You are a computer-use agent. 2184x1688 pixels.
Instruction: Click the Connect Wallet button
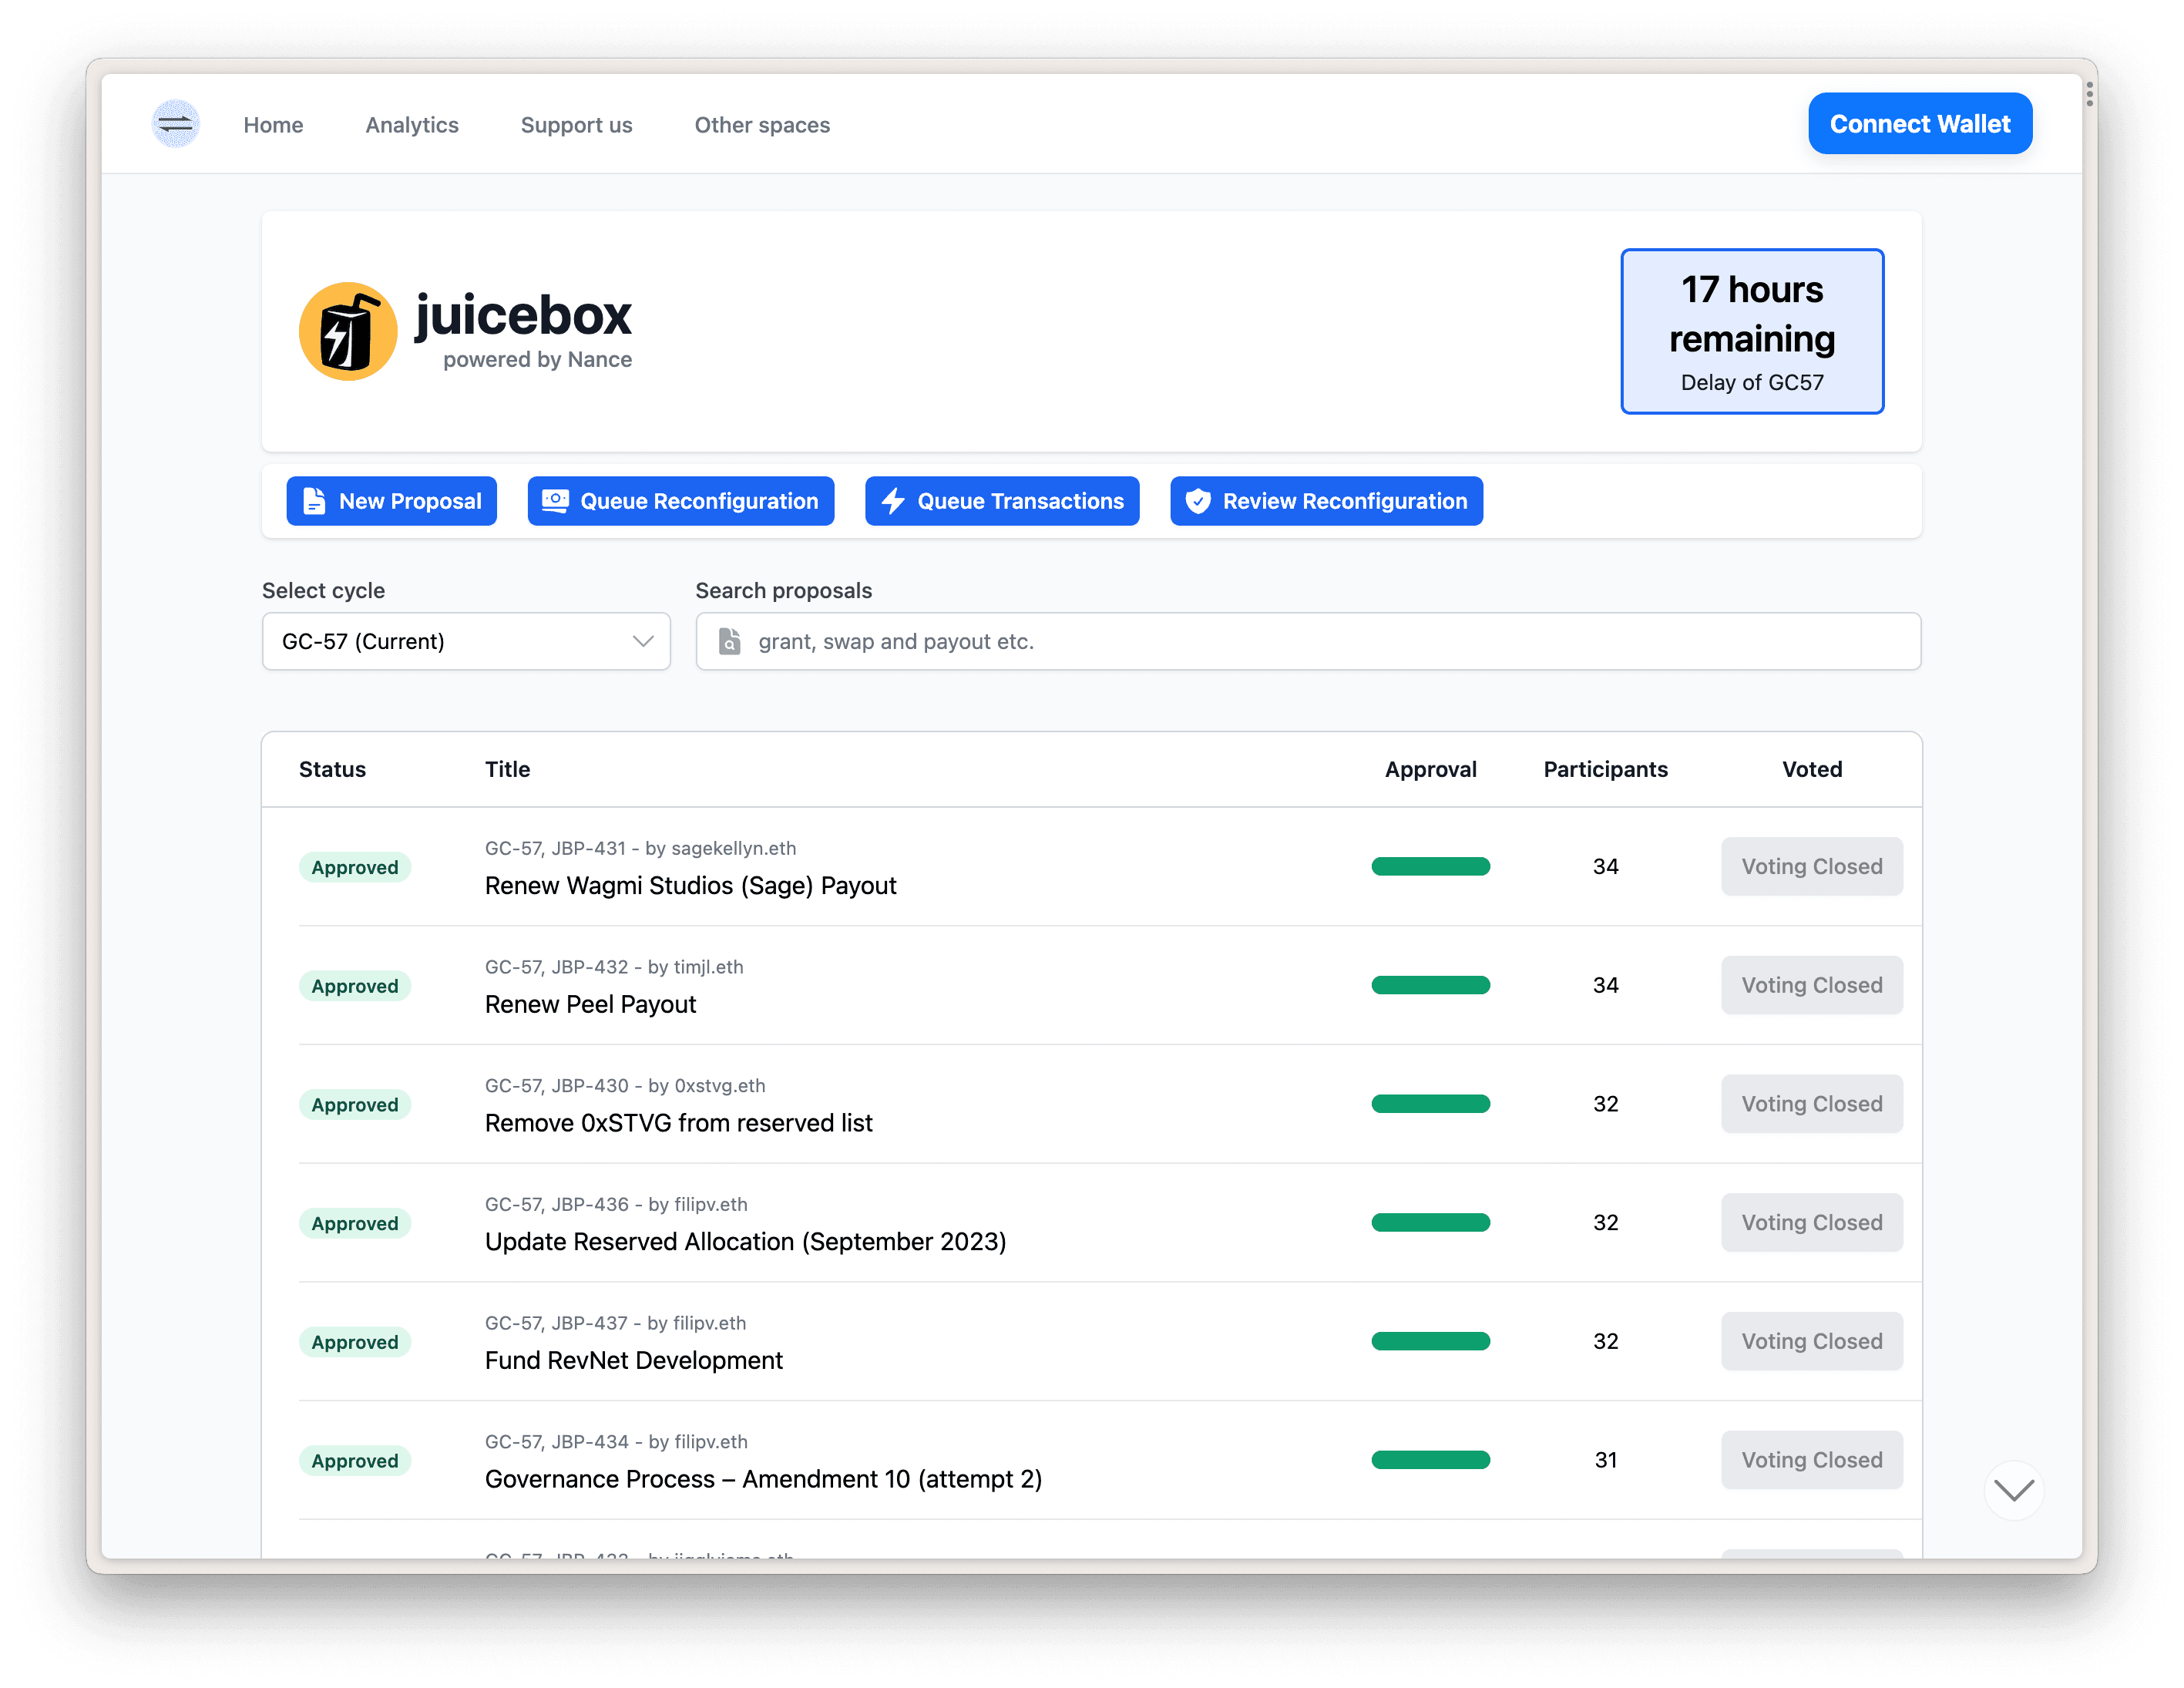1920,124
